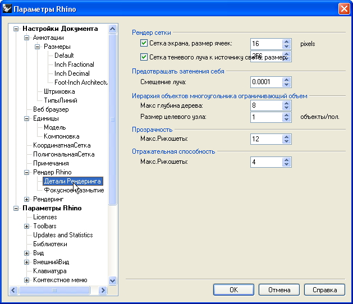Click the tree vertical scrollbar thumb

click(x=112, y=119)
